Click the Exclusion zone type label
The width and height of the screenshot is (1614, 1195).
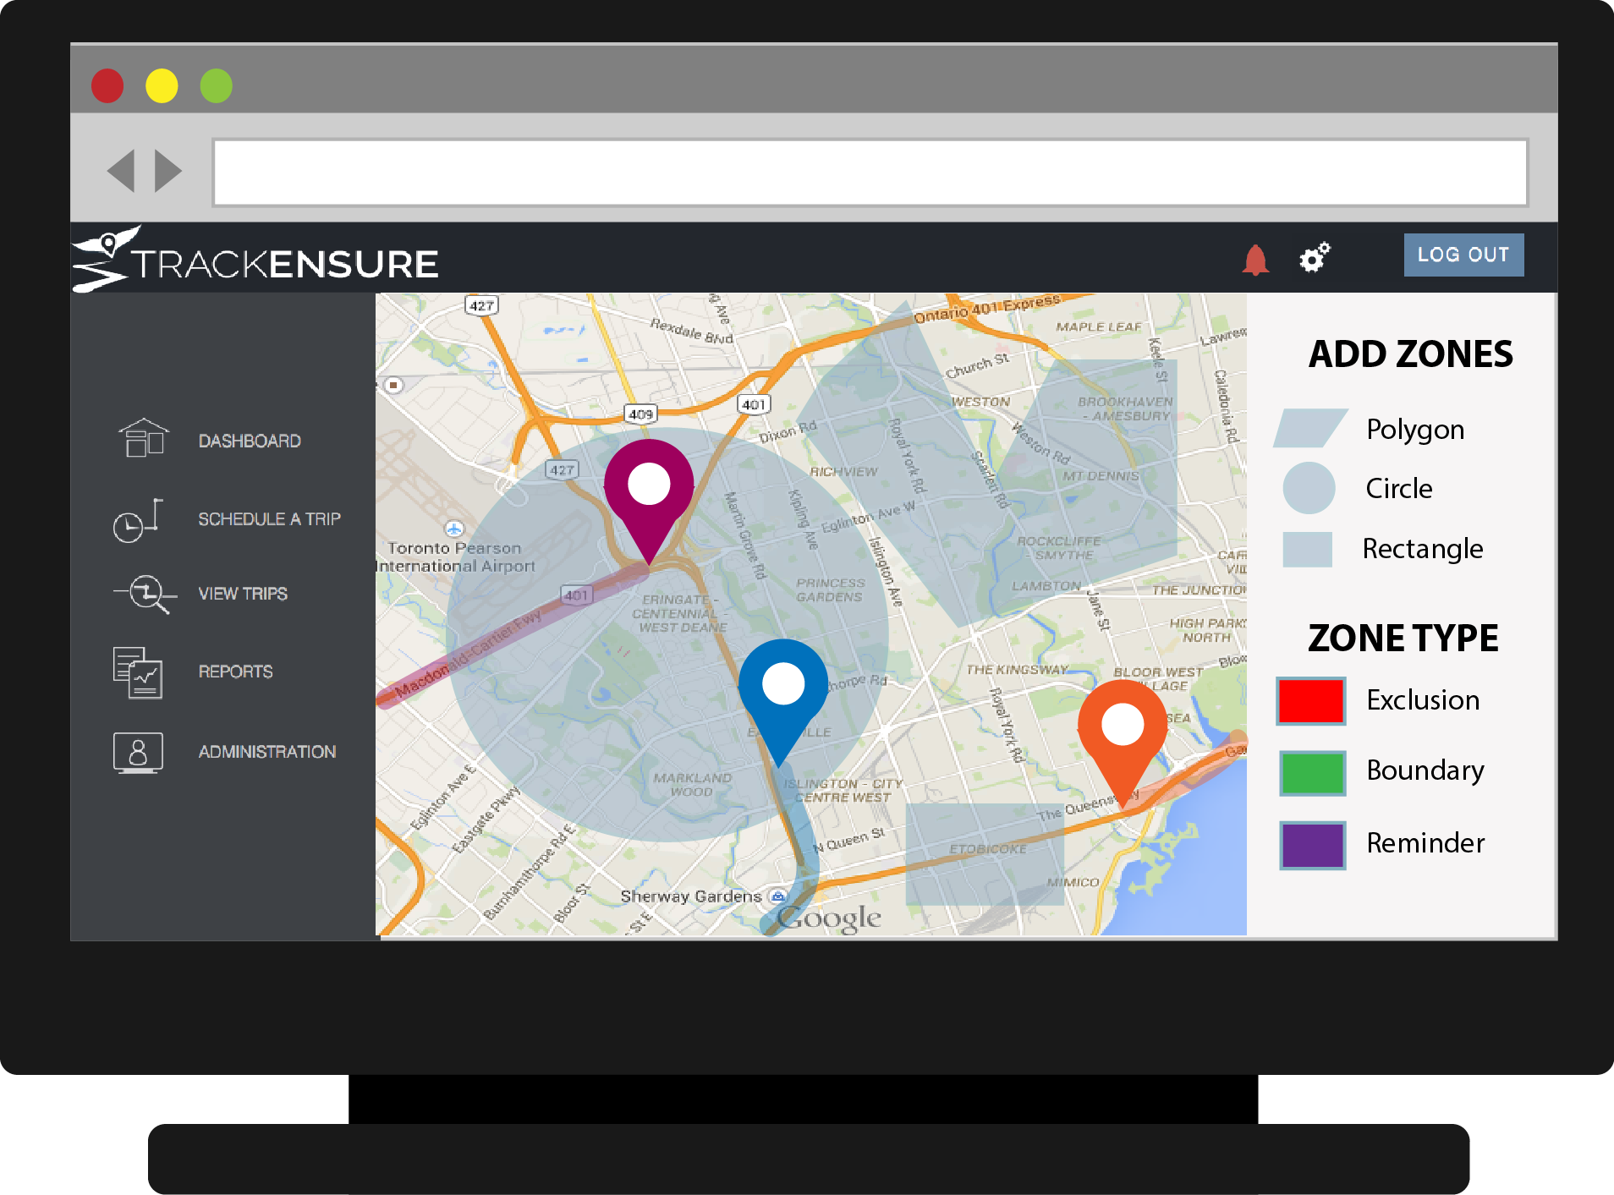point(1423,700)
